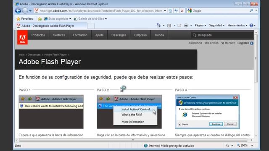Open the help icon dropdown arrow
The height and width of the screenshot is (151, 269).
[255, 26]
